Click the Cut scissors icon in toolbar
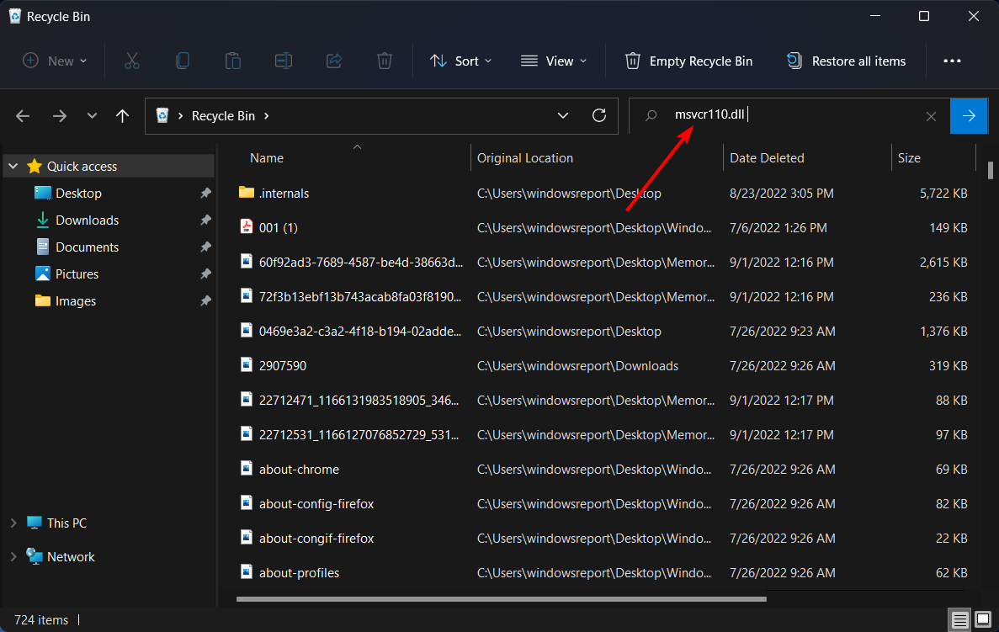The height and width of the screenshot is (632, 999). (131, 61)
